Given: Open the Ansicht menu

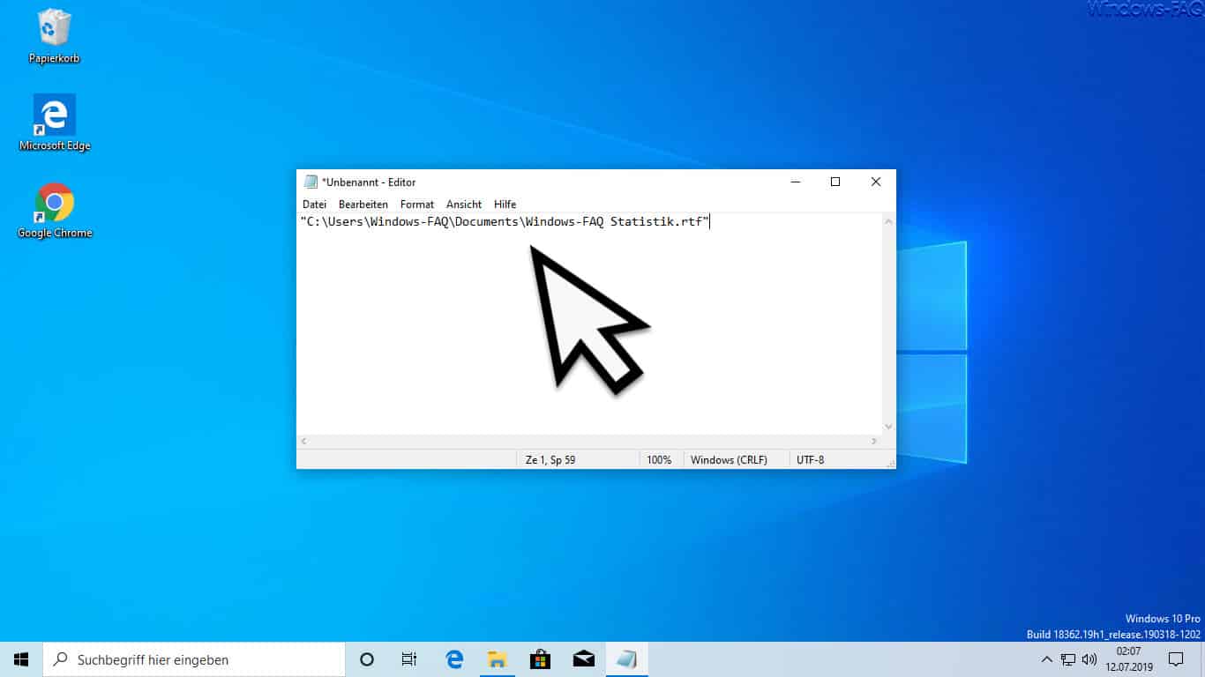Looking at the screenshot, I should click(464, 204).
